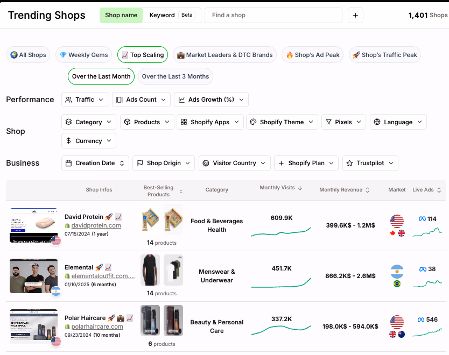Click Polar Haircare monthly visits chart
This screenshot has width=449, height=355.
[281, 330]
